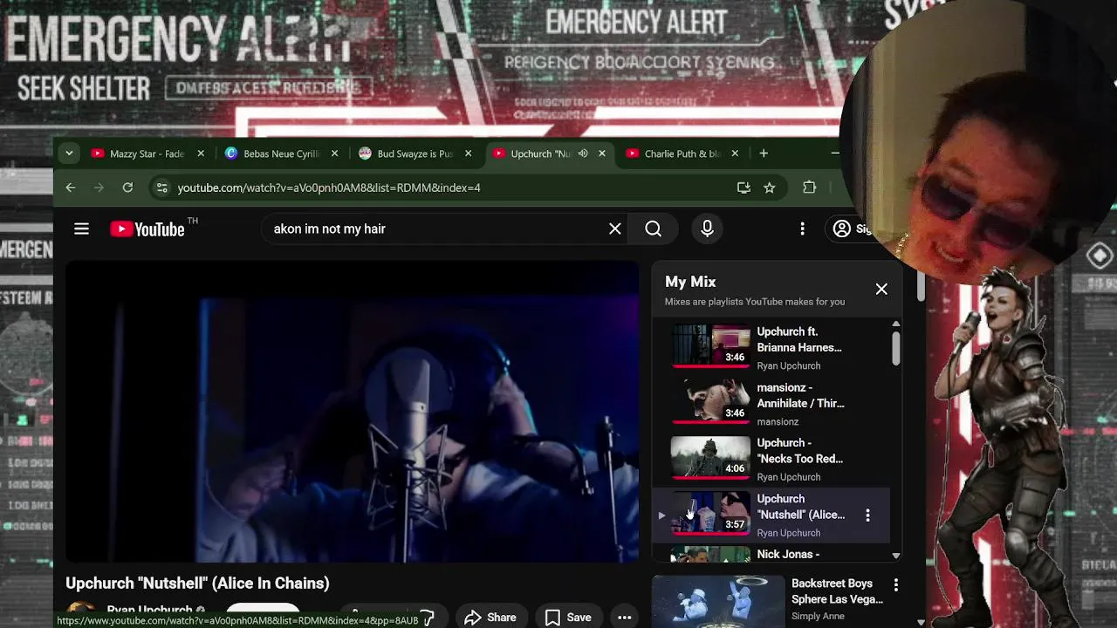1117x628 pixels.
Task: Open a new browser tab
Action: click(x=764, y=154)
